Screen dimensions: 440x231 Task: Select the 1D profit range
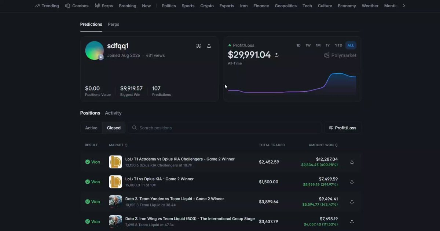[298, 45]
